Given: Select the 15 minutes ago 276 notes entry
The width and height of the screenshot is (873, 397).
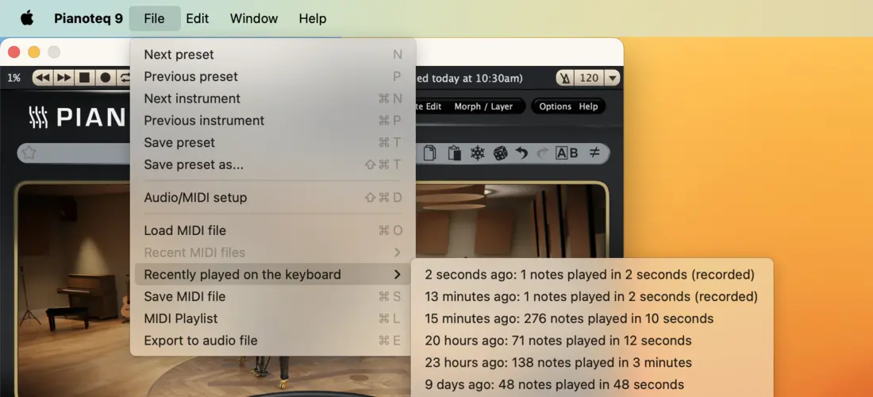Looking at the screenshot, I should (x=569, y=318).
